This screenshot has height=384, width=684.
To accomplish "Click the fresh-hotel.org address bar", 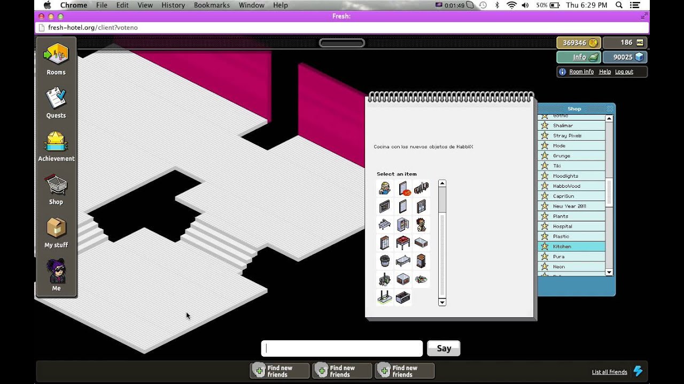I will [342, 27].
